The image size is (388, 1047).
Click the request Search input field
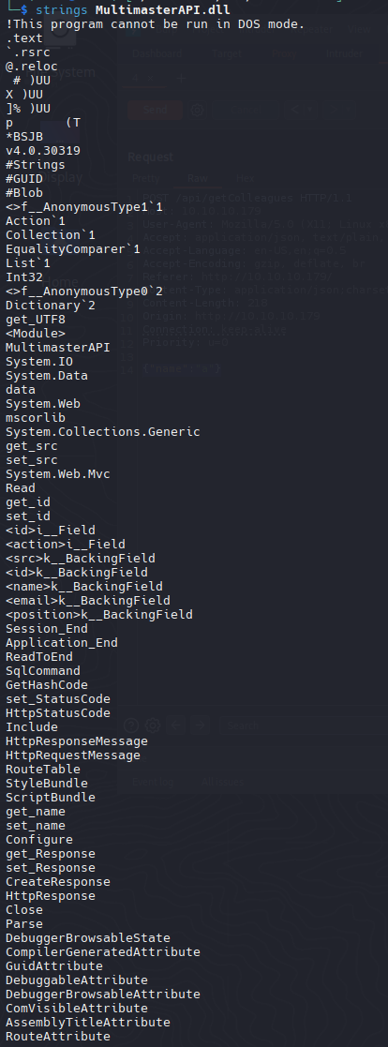tap(304, 725)
